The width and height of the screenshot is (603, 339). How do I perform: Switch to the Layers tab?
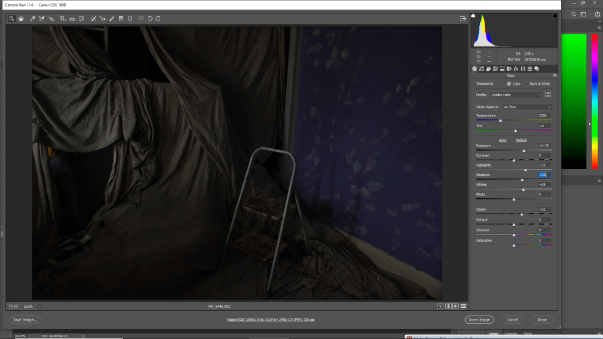pos(494,334)
